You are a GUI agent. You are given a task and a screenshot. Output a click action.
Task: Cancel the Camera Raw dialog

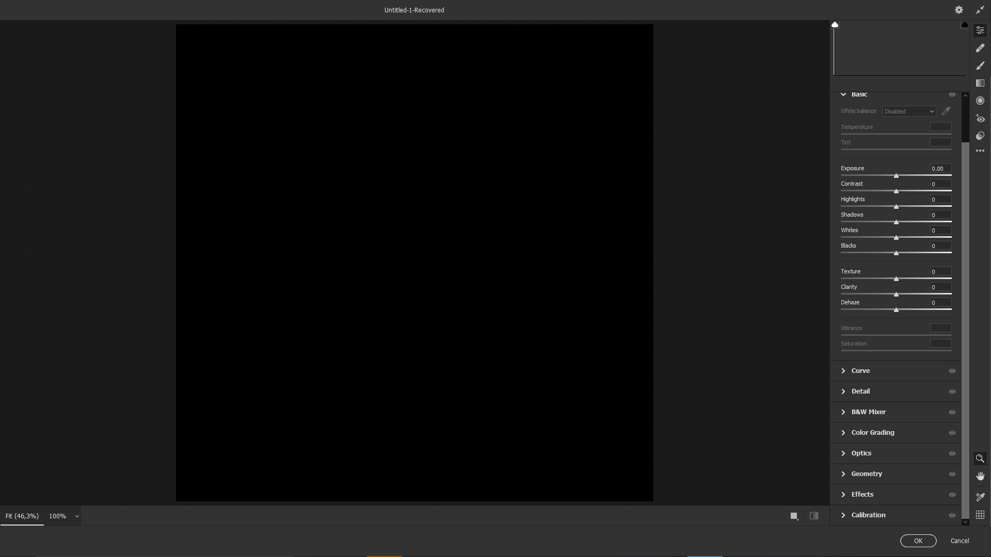[958, 540]
